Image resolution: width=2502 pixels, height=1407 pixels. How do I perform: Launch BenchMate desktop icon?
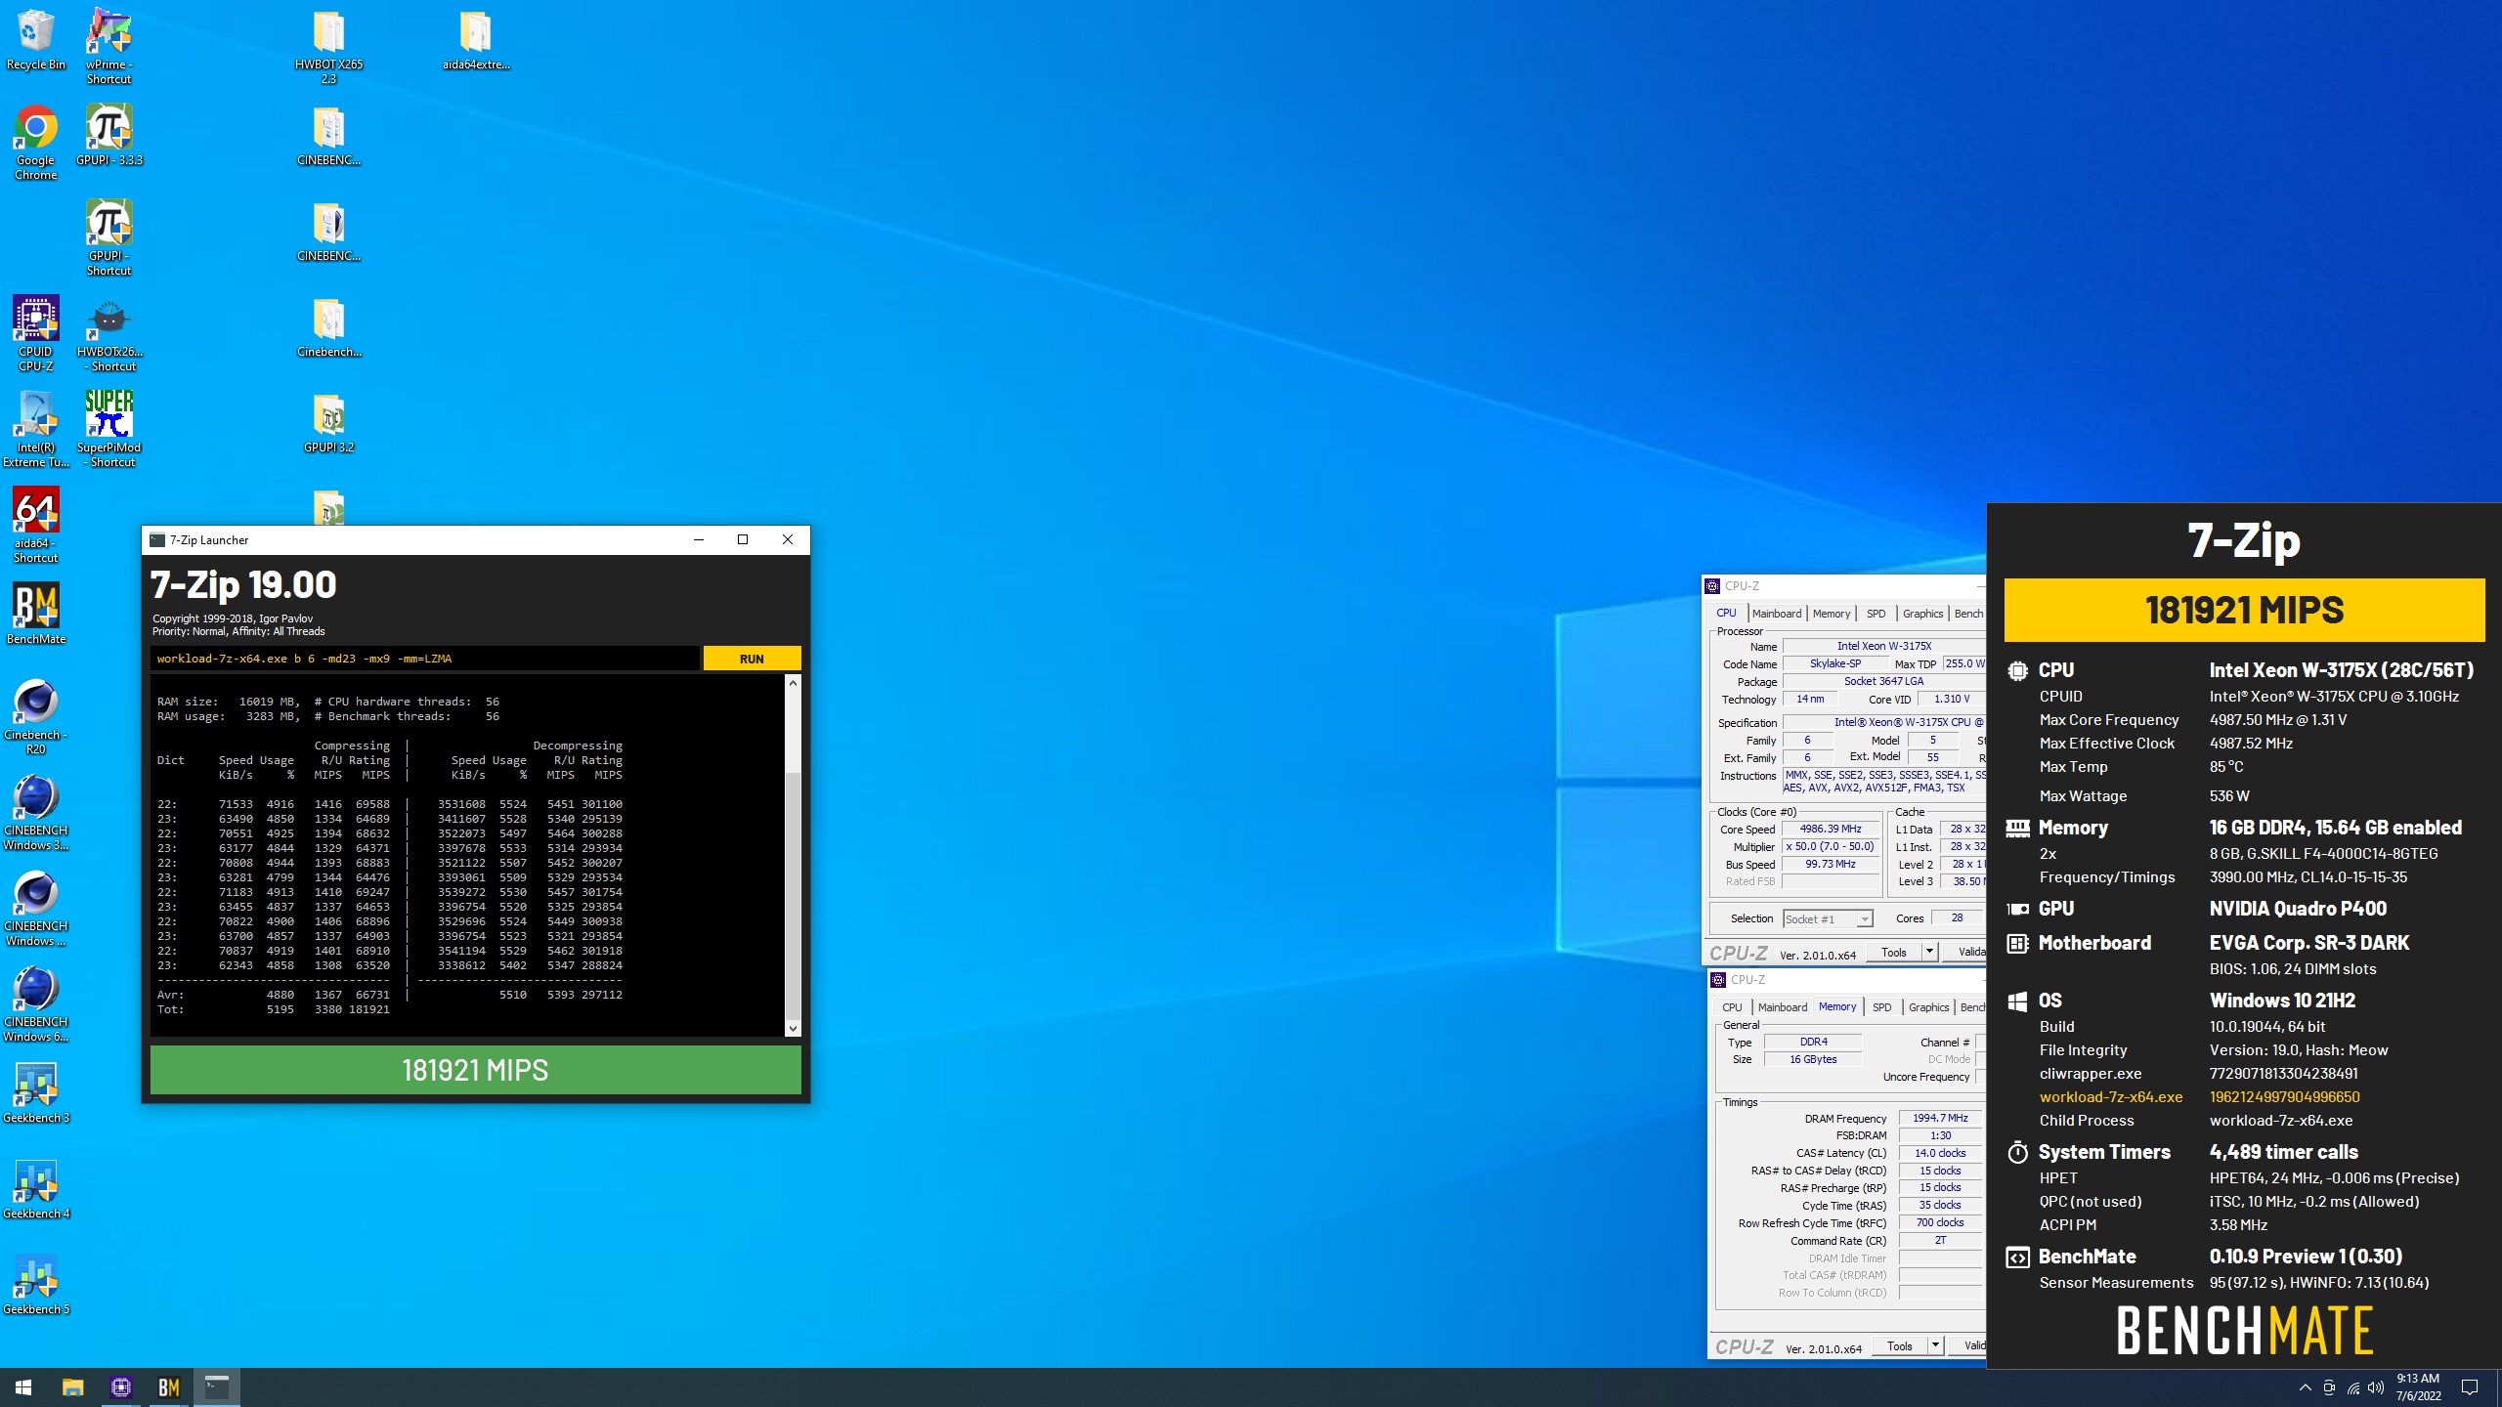pyautogui.click(x=36, y=615)
